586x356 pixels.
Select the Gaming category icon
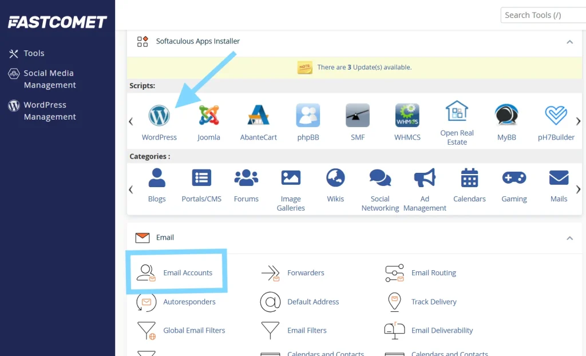pos(513,177)
